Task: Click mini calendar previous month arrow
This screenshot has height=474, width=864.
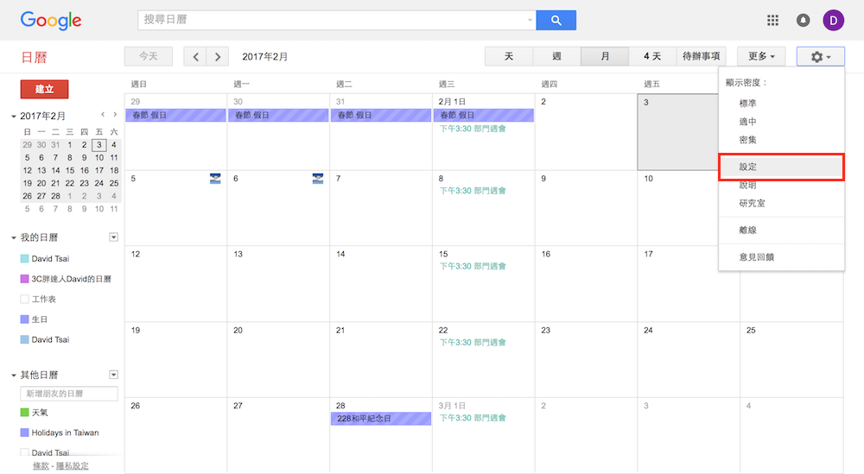Action: [x=103, y=115]
